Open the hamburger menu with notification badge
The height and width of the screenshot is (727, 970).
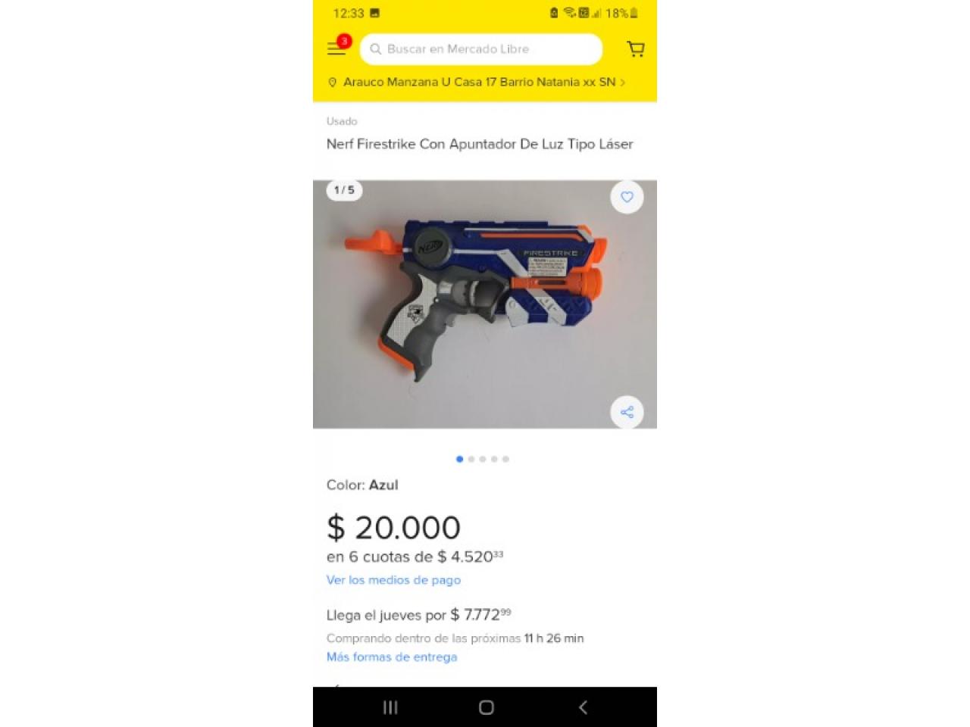(337, 47)
